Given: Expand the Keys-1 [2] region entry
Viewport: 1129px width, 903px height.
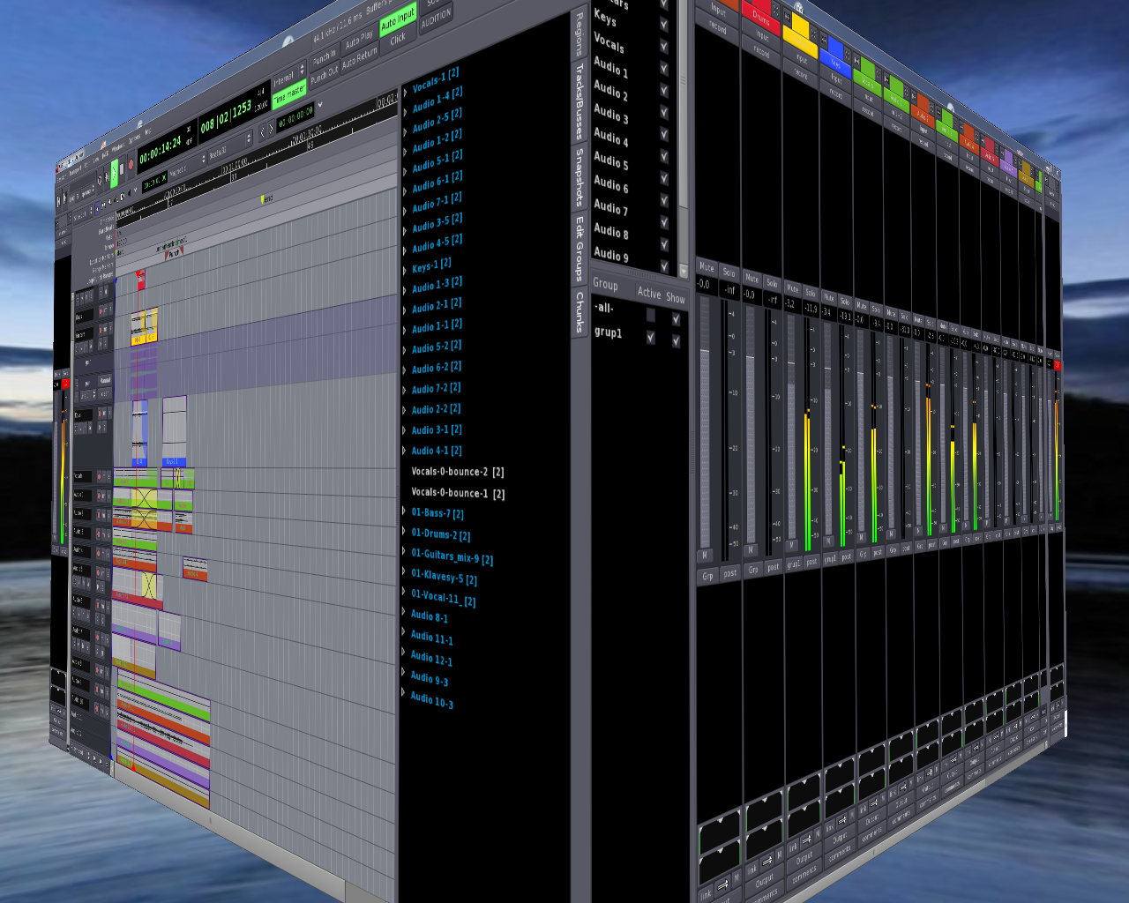Looking at the screenshot, I should 406,272.
